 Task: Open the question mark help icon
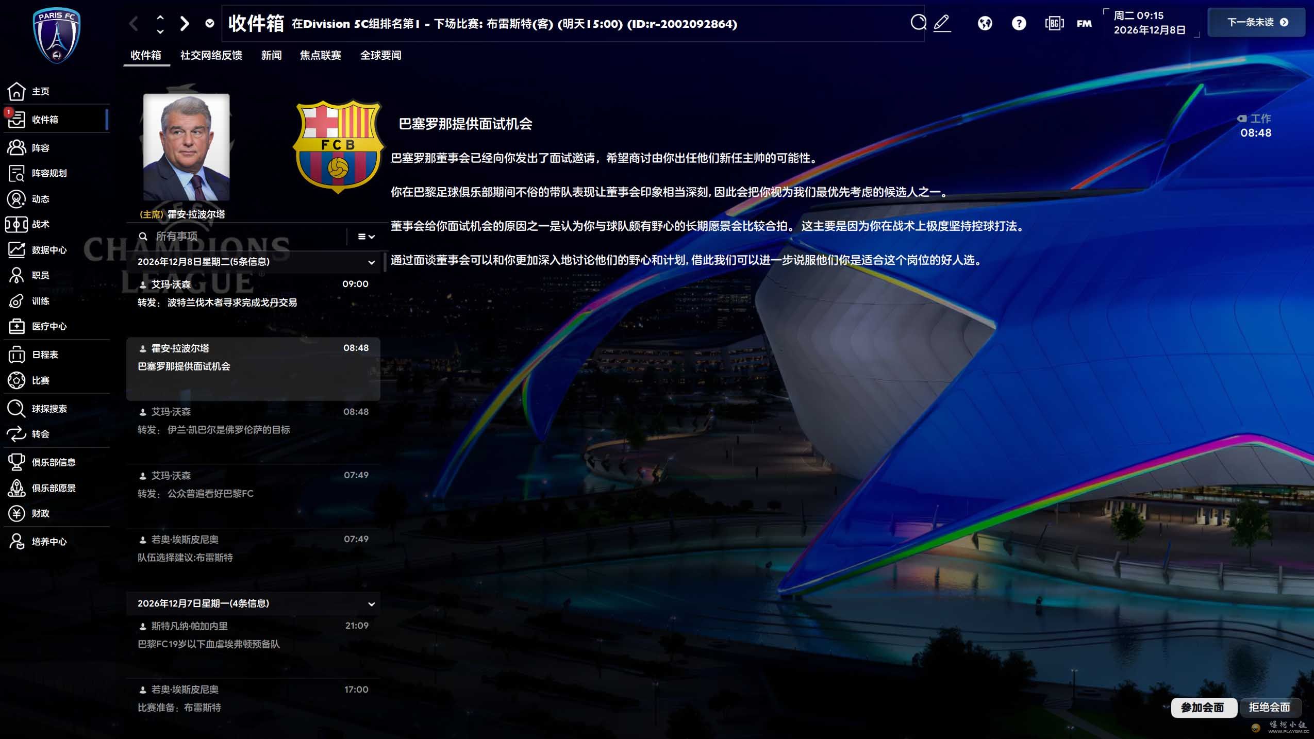tap(1019, 23)
